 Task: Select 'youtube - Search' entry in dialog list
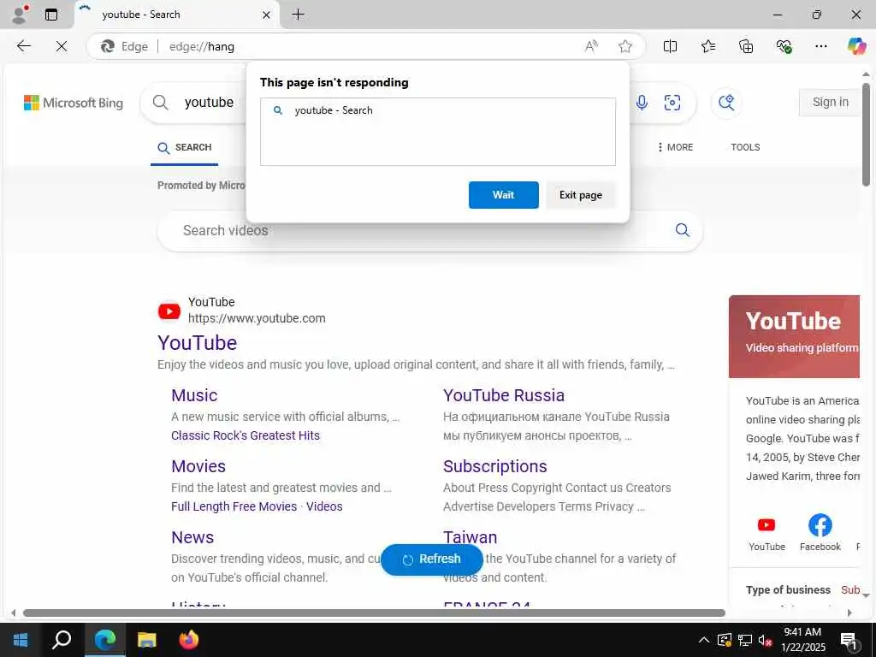pos(438,110)
